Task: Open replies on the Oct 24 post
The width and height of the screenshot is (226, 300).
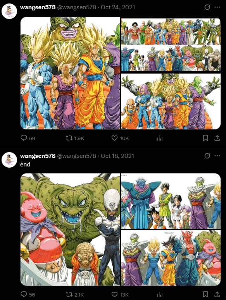Action: (28, 138)
